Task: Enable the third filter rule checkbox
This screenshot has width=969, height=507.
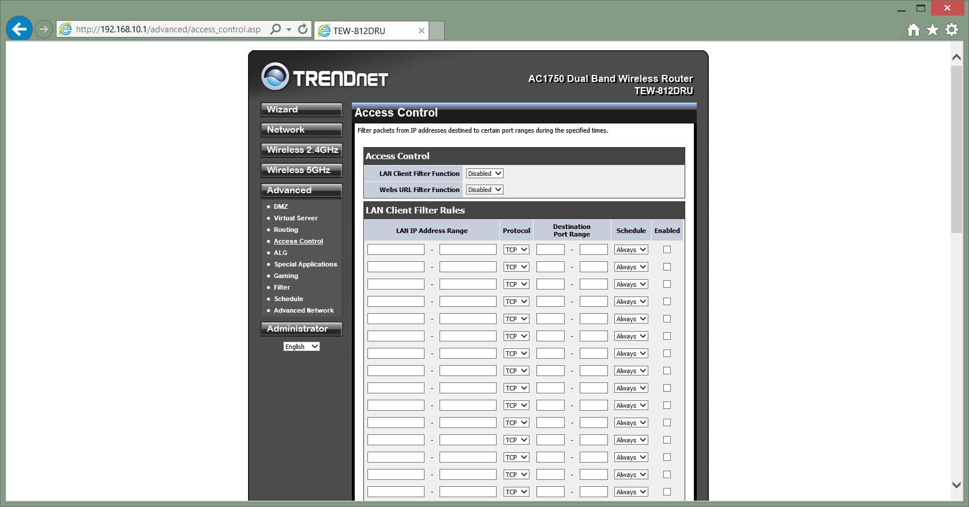Action: [x=667, y=284]
